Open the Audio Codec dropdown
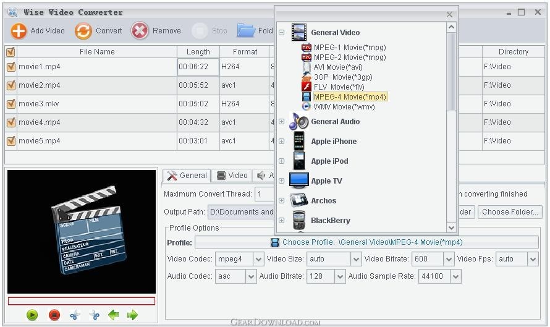550x327 pixels. click(x=251, y=276)
